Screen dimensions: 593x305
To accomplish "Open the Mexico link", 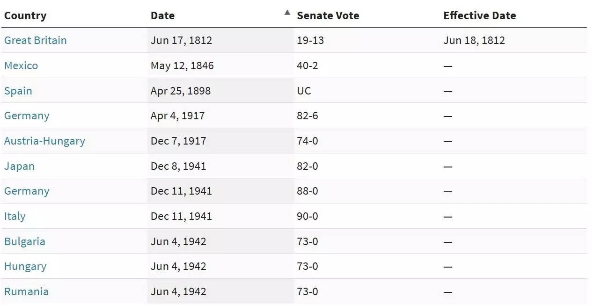I will tap(21, 65).
